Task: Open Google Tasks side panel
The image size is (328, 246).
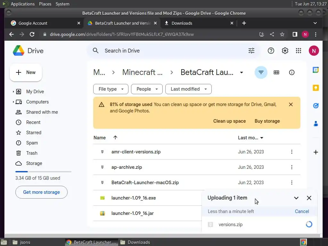Action: click(316, 106)
